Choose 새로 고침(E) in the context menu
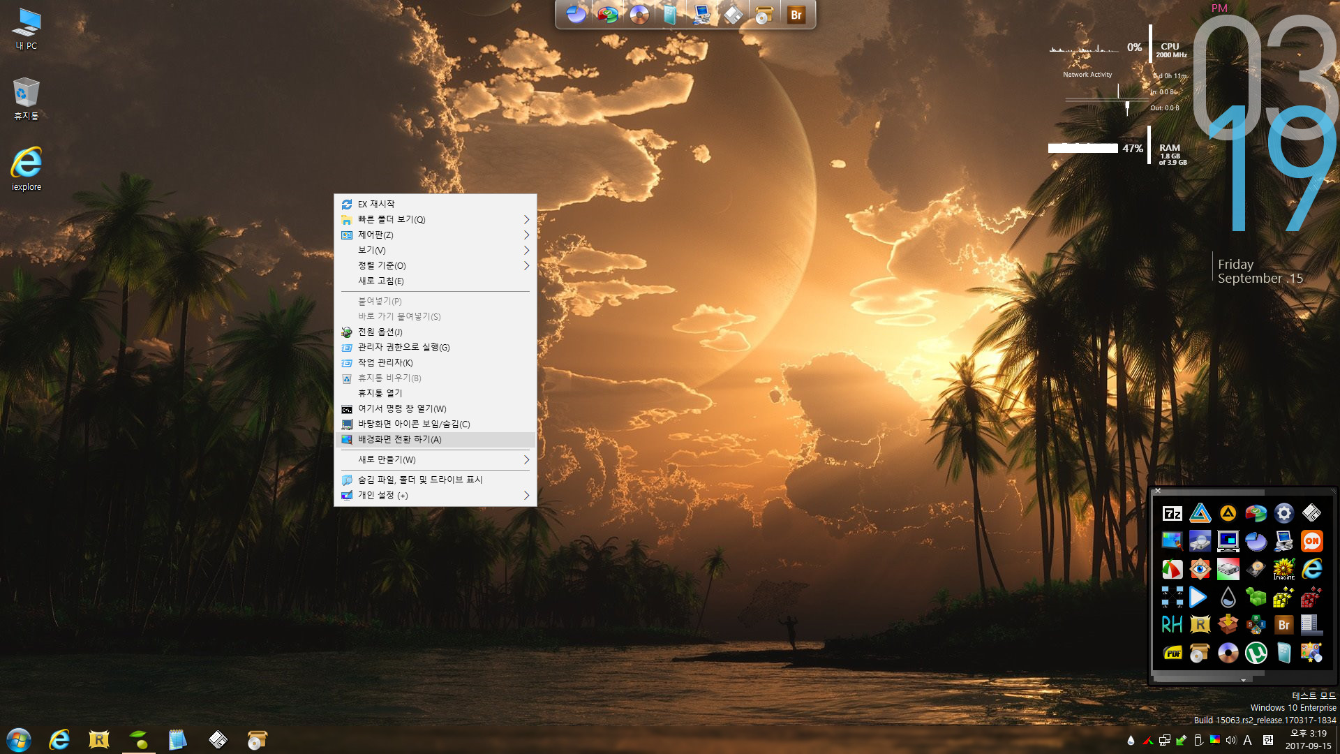Image resolution: width=1340 pixels, height=754 pixels. tap(435, 281)
